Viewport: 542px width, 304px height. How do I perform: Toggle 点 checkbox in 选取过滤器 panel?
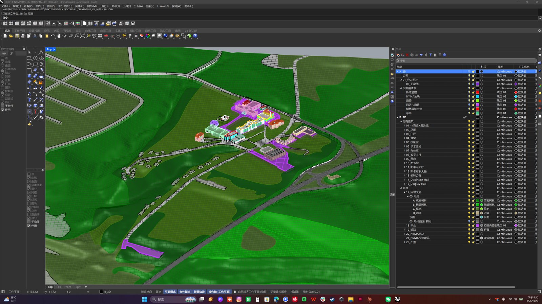[3, 58]
